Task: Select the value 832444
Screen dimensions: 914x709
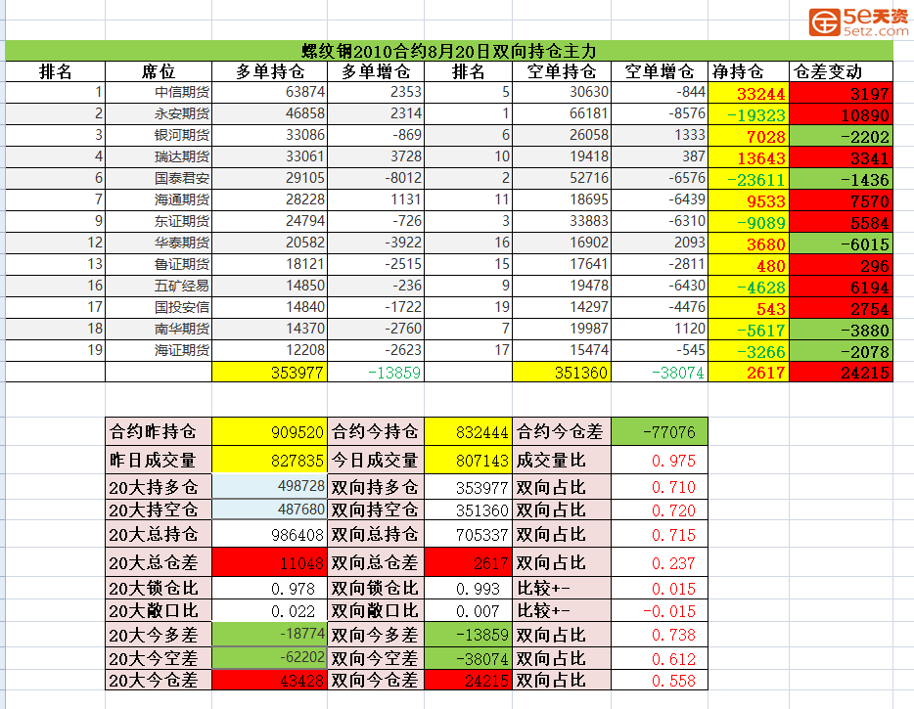Action: point(468,431)
